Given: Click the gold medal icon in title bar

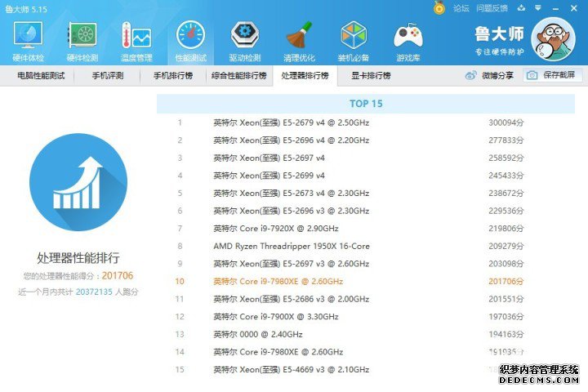Looking at the screenshot, I should point(439,7).
